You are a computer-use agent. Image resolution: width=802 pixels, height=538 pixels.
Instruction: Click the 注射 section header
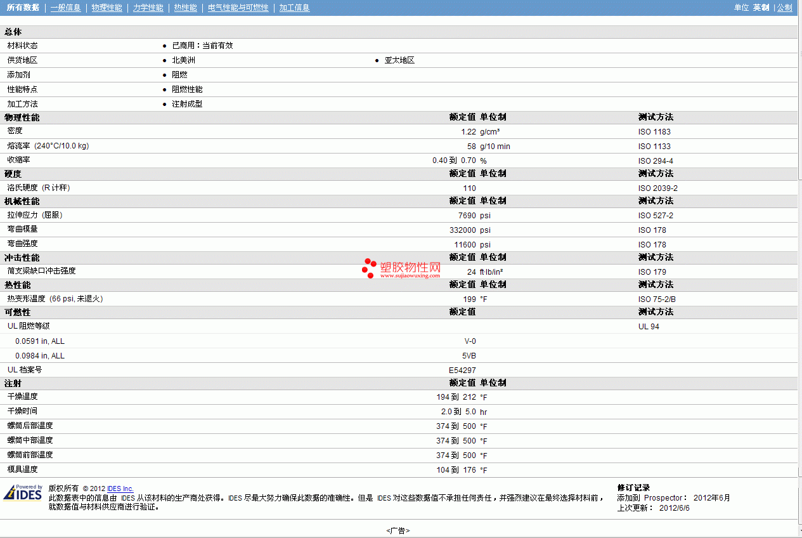tap(13, 383)
